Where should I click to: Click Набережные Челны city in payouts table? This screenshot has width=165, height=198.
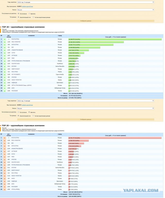click(x=60, y=184)
